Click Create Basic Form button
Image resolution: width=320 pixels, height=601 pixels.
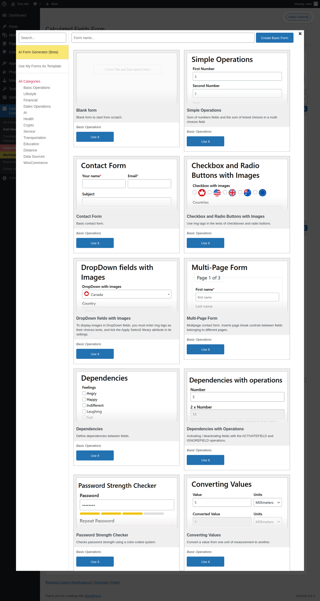(274, 38)
